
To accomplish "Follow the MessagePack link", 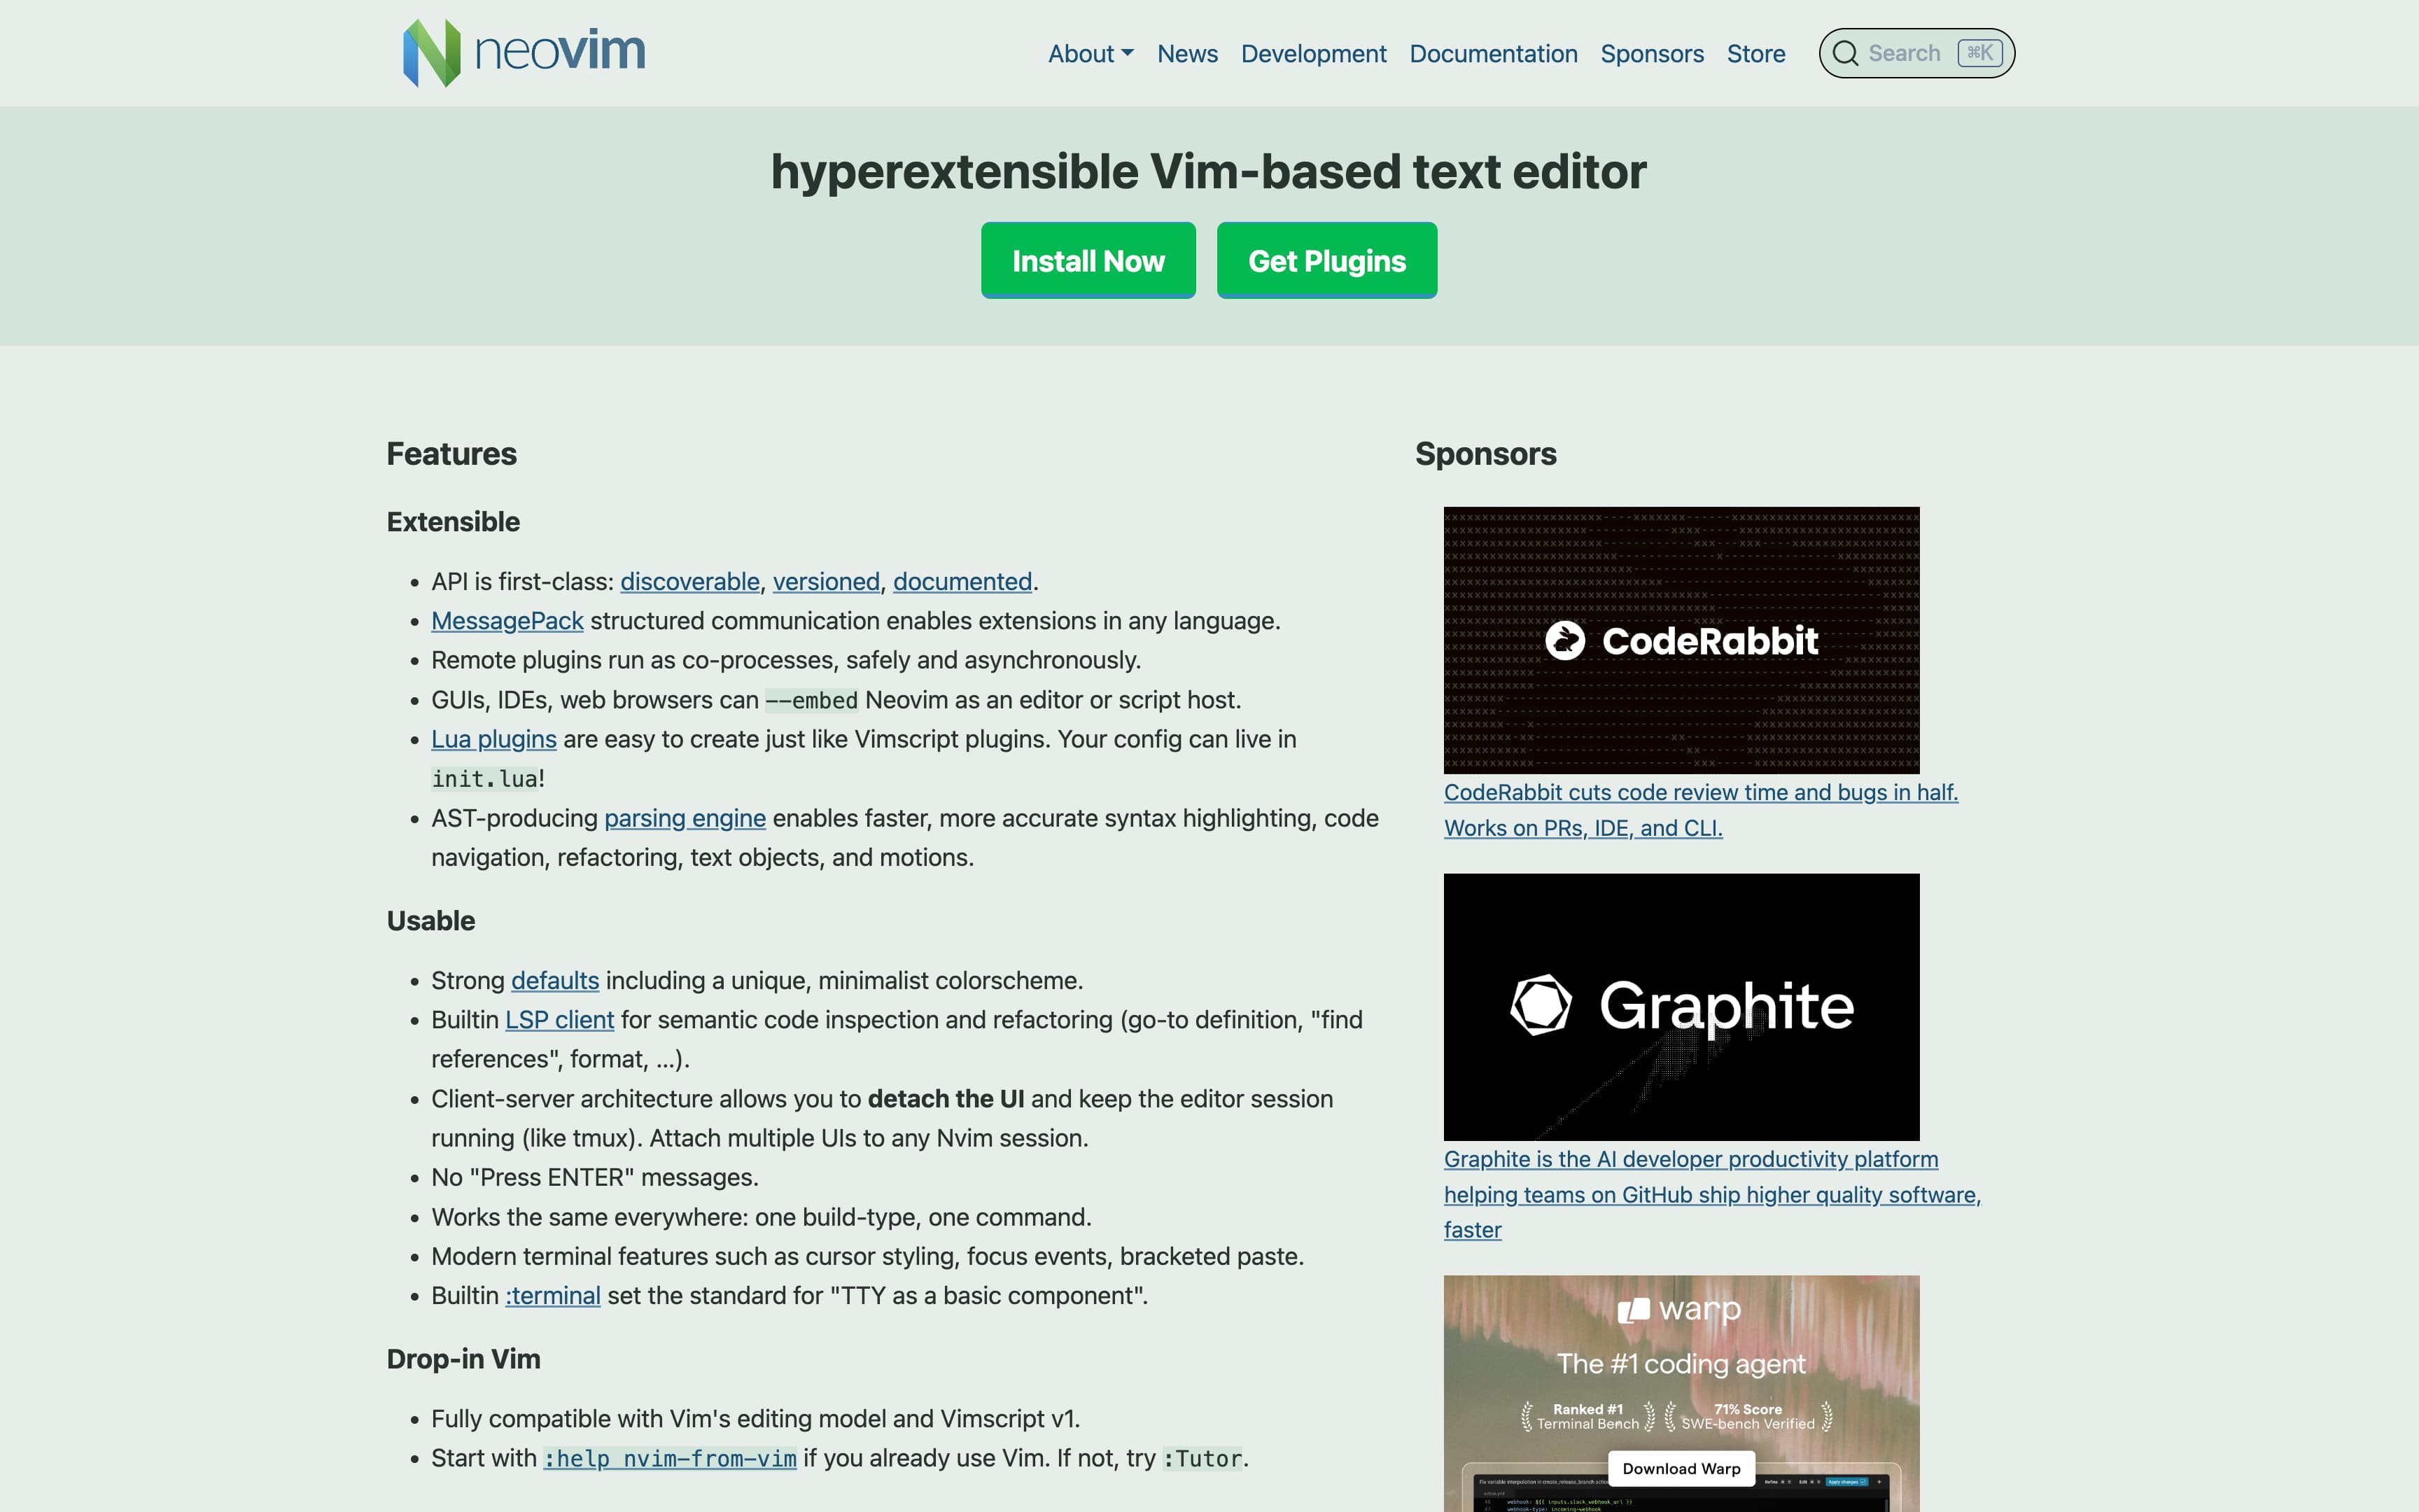I will pyautogui.click(x=507, y=621).
